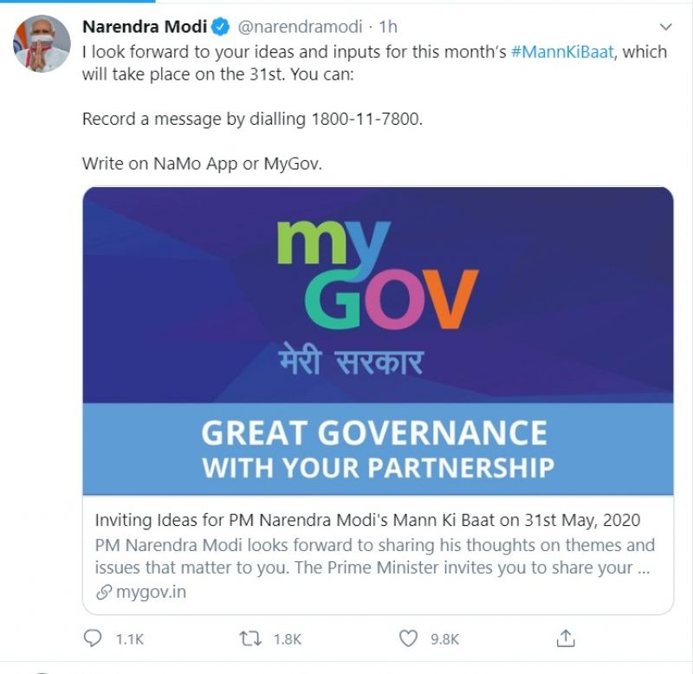This screenshot has width=693, height=674.
Task: Expand the tweet options chevron
Action: [x=665, y=27]
